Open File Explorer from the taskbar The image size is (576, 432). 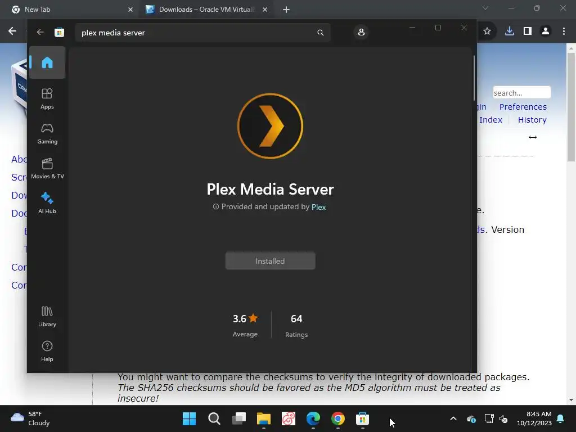[x=264, y=418]
